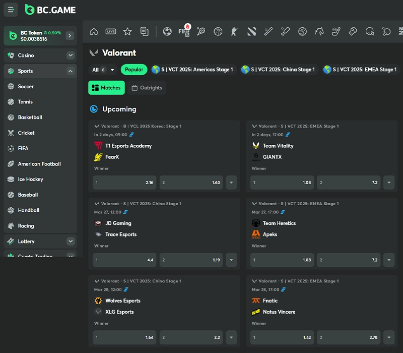Screen dimensions: 403x353
Task: Switch to the Matches tab
Action: click(x=106, y=88)
